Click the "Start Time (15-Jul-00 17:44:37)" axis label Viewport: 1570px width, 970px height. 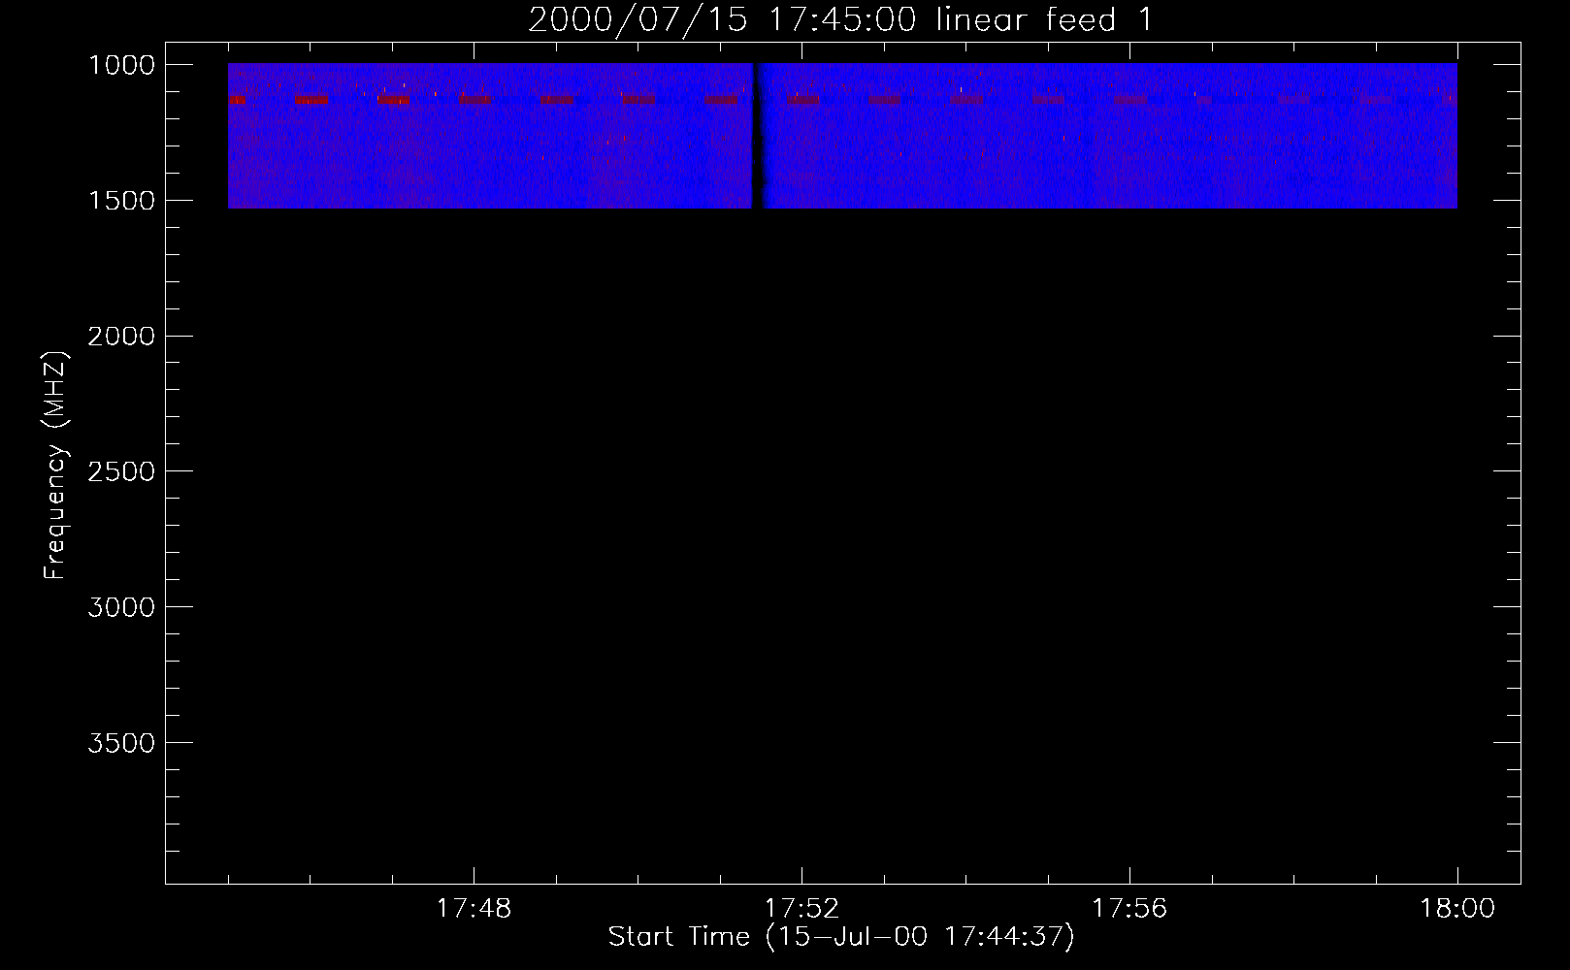pos(841,937)
